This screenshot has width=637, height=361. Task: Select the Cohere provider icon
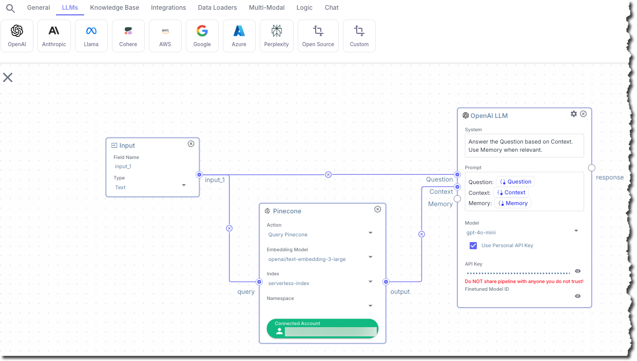click(128, 35)
